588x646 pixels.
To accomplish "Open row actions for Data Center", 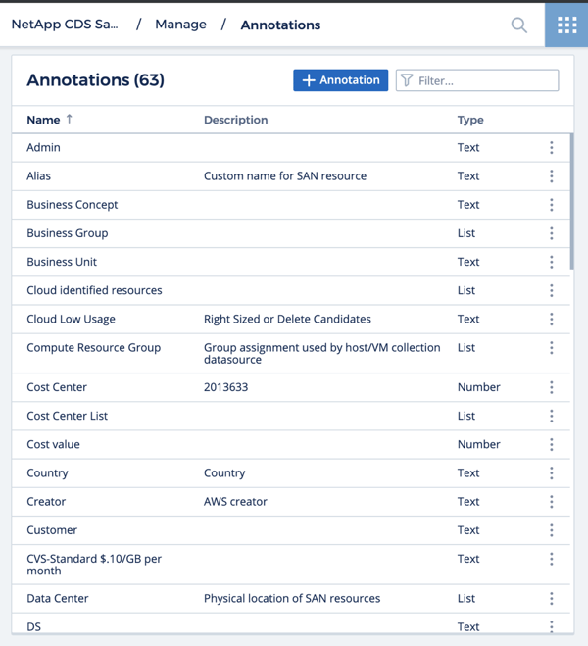I will coord(551,598).
